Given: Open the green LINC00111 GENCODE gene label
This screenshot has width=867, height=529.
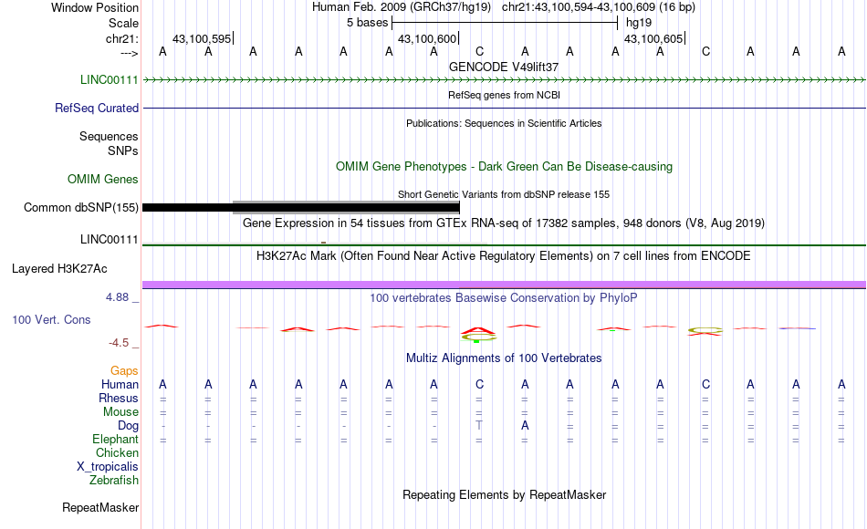Looking at the screenshot, I should 109,79.
